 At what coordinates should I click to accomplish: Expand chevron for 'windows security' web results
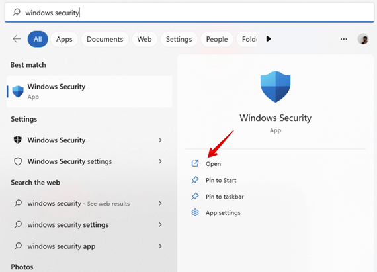pos(160,203)
